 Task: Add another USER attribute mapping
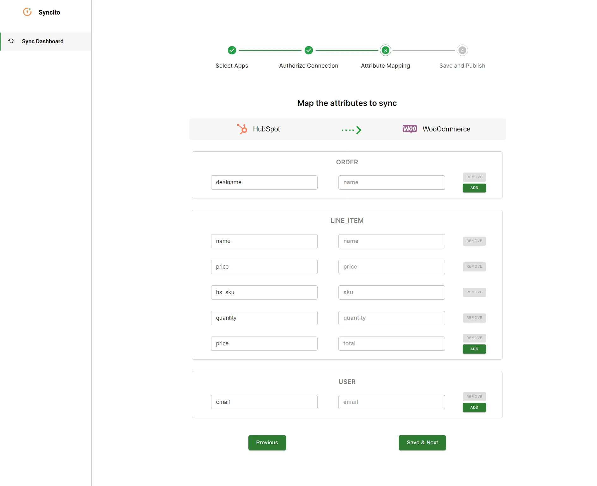pyautogui.click(x=474, y=407)
